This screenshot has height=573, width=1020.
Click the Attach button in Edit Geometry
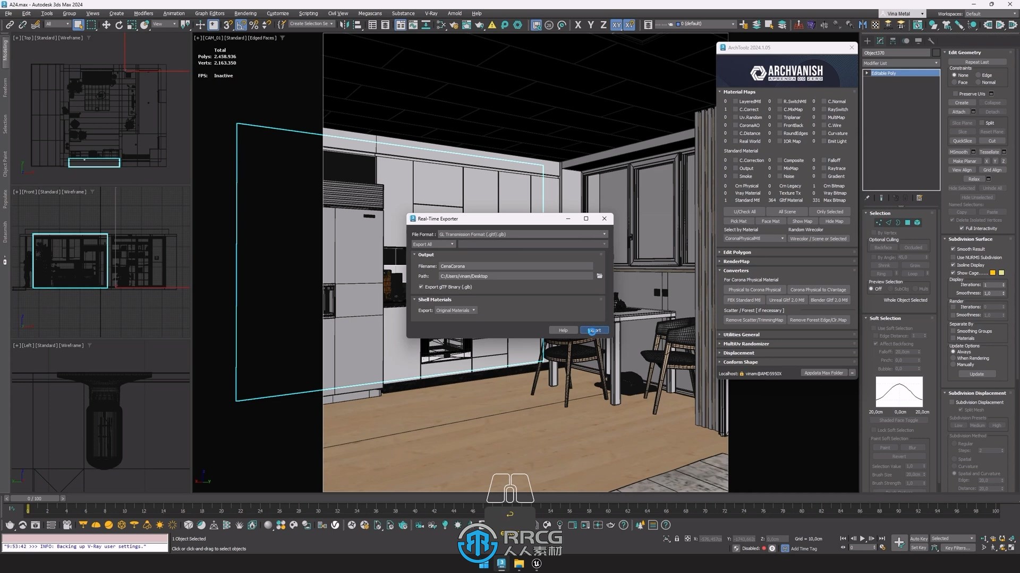pyautogui.click(x=959, y=111)
